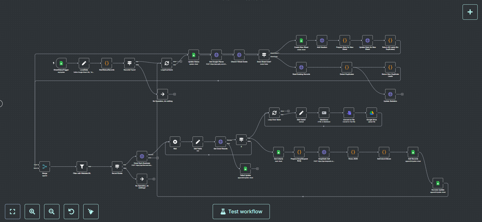Open the Crawl Each Business HTTP node
Viewport: 482px width, 222px height.
click(x=142, y=157)
